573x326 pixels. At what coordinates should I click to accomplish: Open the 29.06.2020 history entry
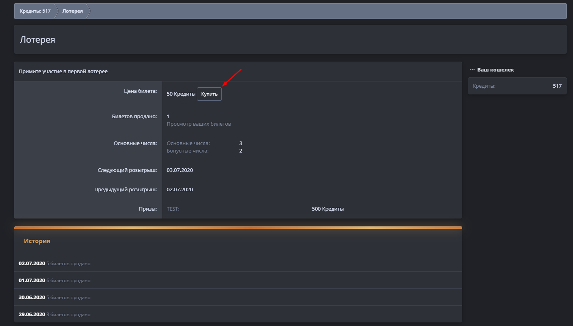click(32, 315)
